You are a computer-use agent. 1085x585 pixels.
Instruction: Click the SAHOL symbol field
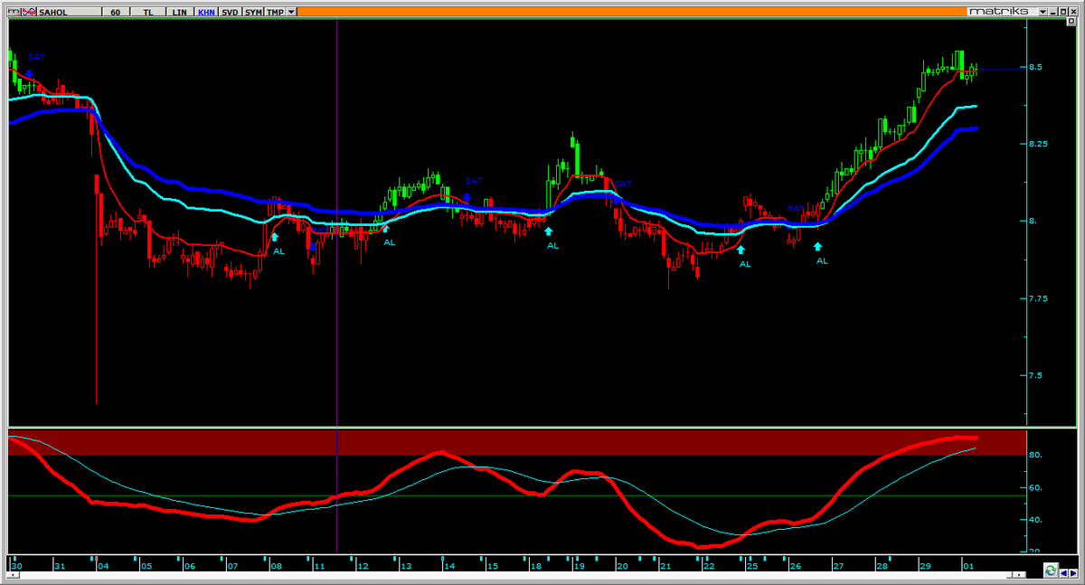[x=69, y=12]
